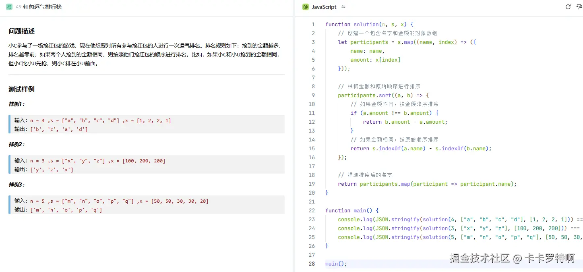
Task: Select the 样例2 input output block
Action: (147, 165)
